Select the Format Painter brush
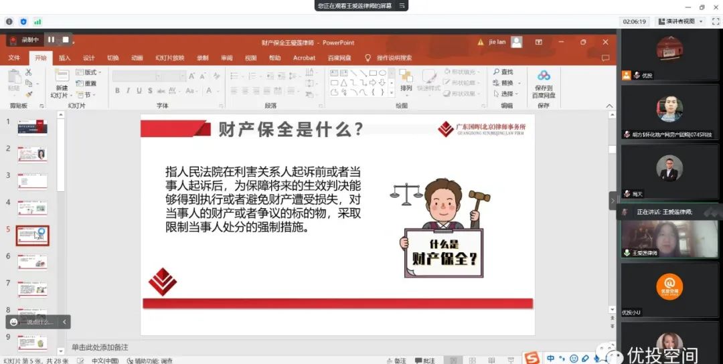The image size is (723, 364). (x=28, y=94)
